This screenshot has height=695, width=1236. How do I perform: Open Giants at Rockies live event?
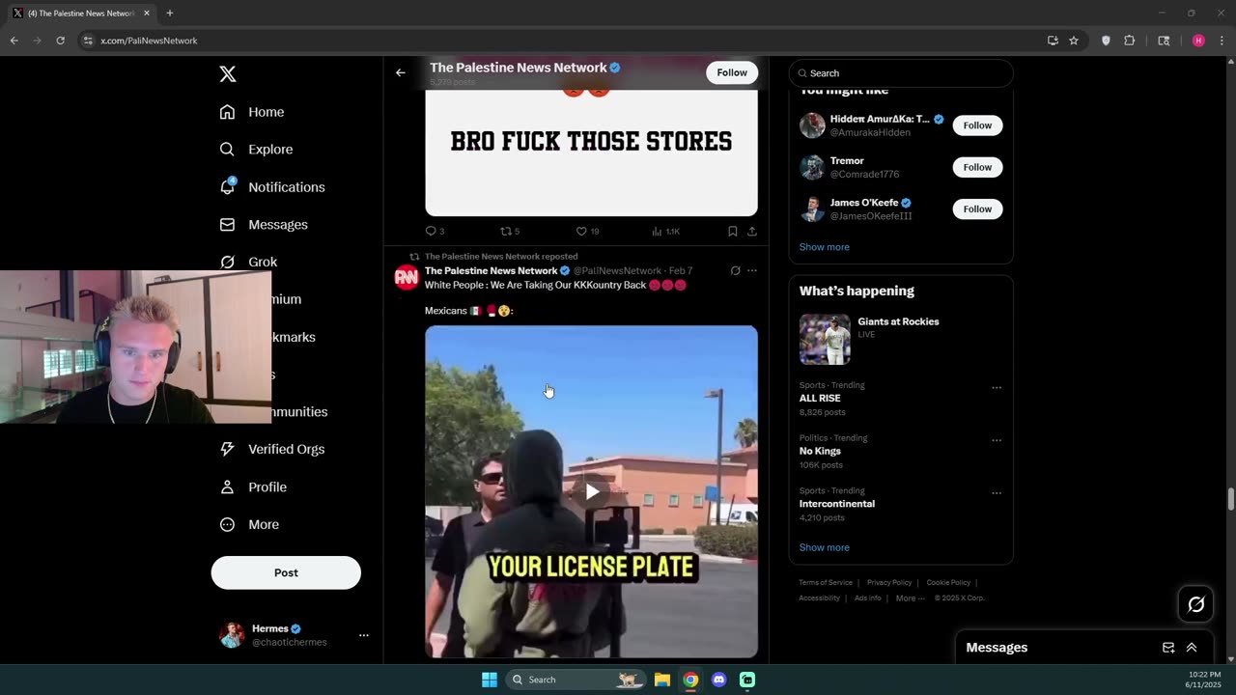click(x=901, y=338)
